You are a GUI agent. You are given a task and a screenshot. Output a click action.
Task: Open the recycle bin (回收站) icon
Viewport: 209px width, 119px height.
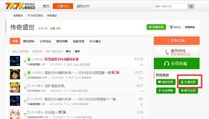pyautogui.click(x=171, y=27)
